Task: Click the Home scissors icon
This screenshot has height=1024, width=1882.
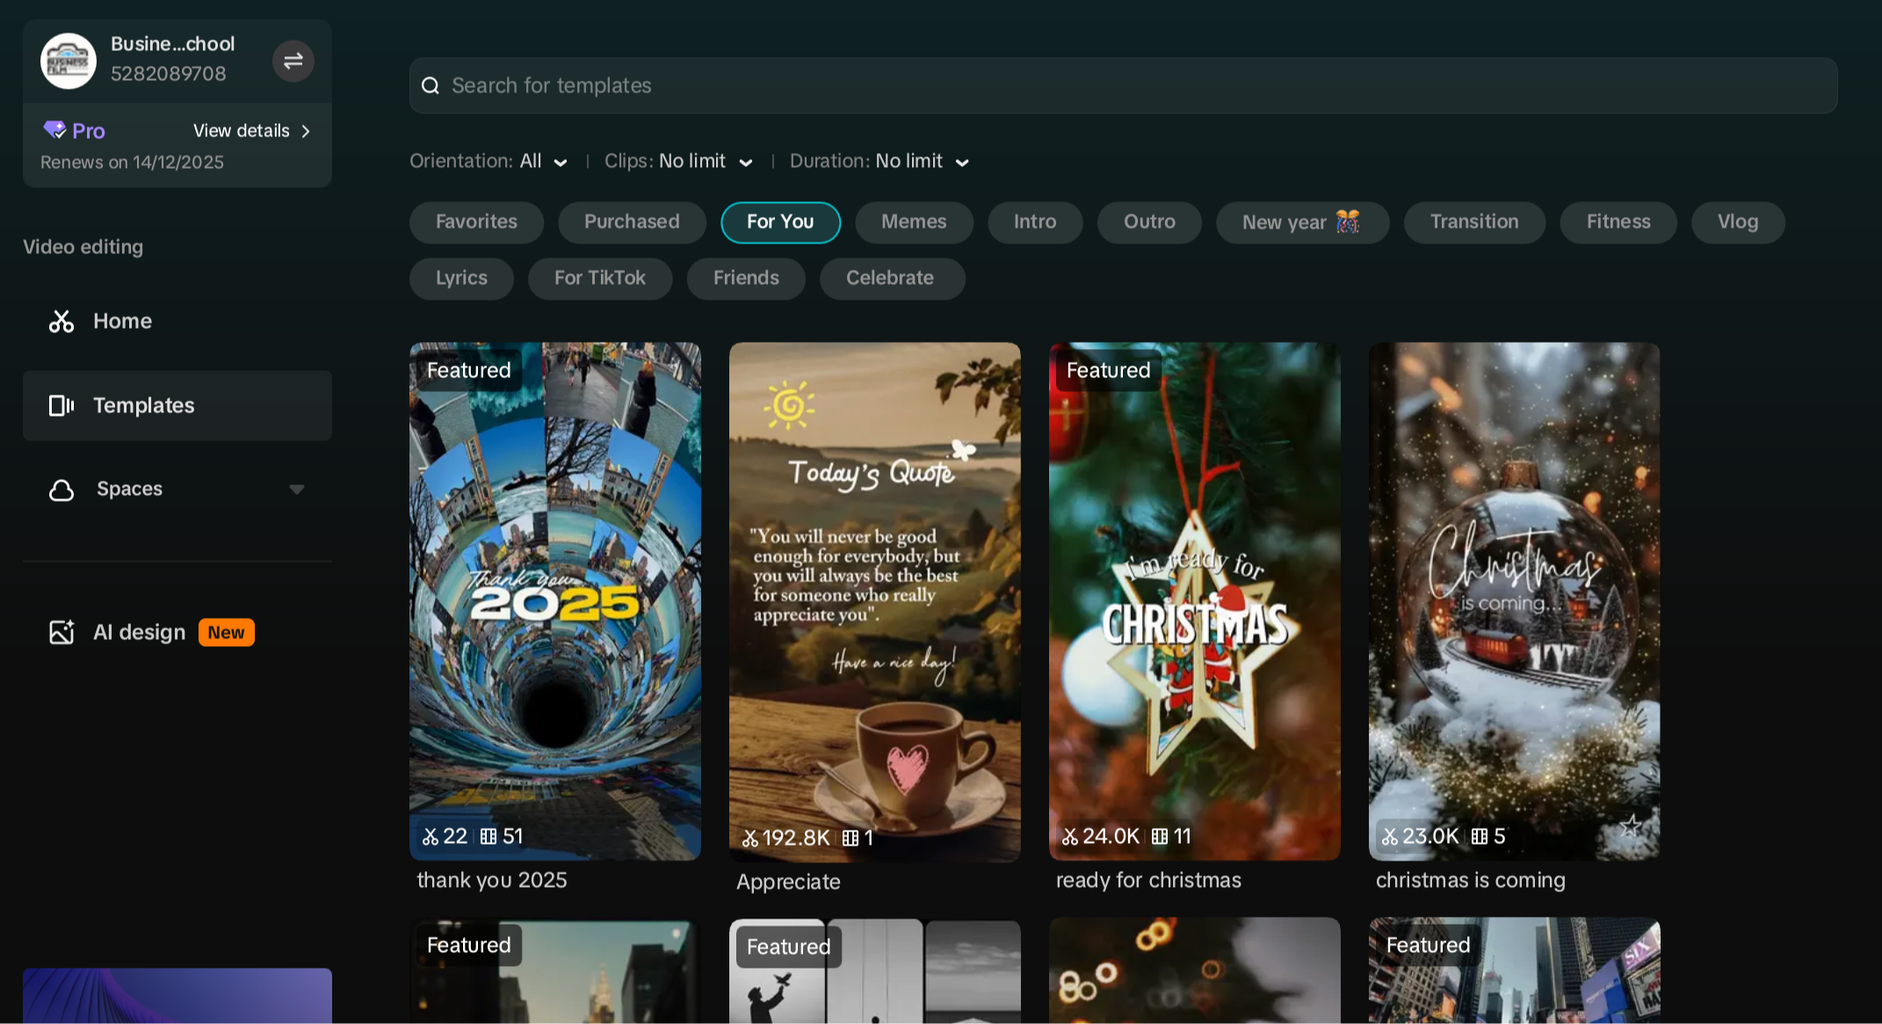Action: (x=61, y=322)
